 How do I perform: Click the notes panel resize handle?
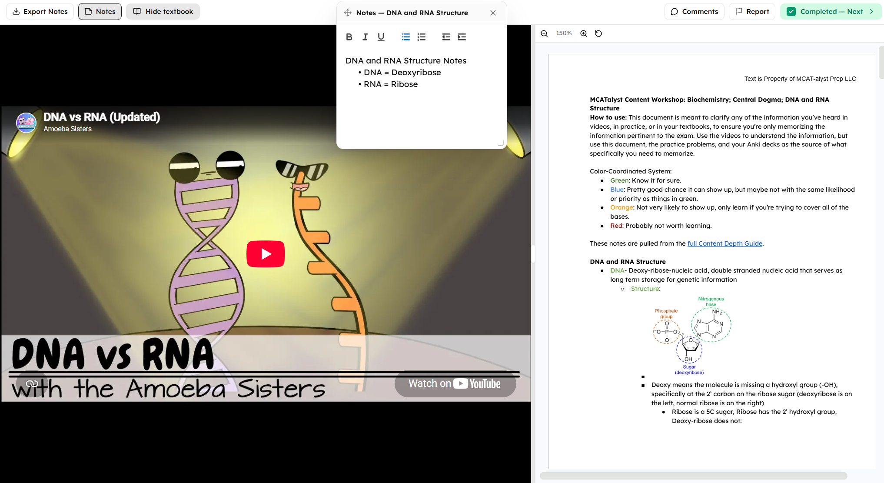click(x=501, y=143)
